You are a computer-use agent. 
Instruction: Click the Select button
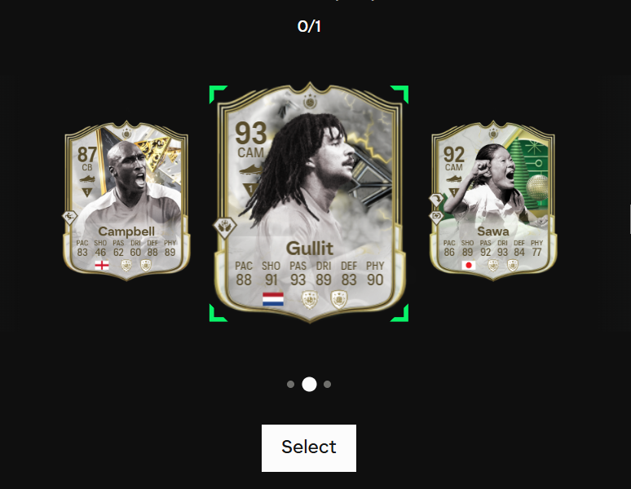309,448
